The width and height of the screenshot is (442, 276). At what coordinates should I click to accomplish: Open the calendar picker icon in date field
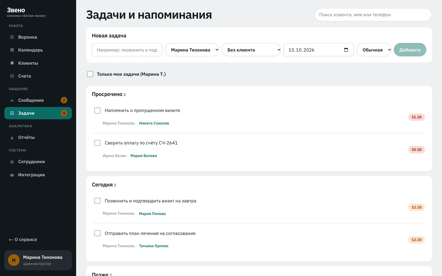pyautogui.click(x=346, y=50)
